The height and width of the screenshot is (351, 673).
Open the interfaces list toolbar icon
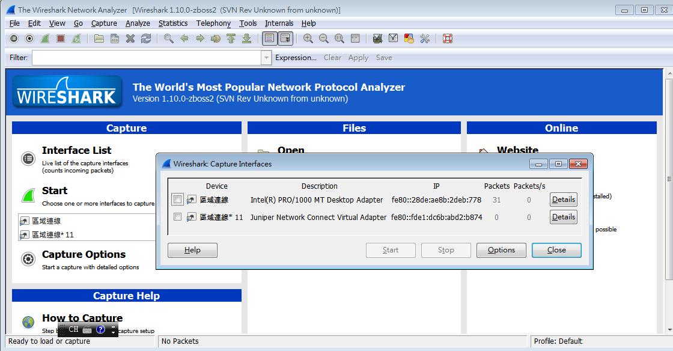pyautogui.click(x=14, y=38)
